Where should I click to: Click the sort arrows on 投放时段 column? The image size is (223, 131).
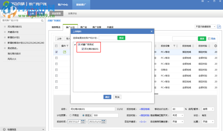pyautogui.click(x=209, y=46)
